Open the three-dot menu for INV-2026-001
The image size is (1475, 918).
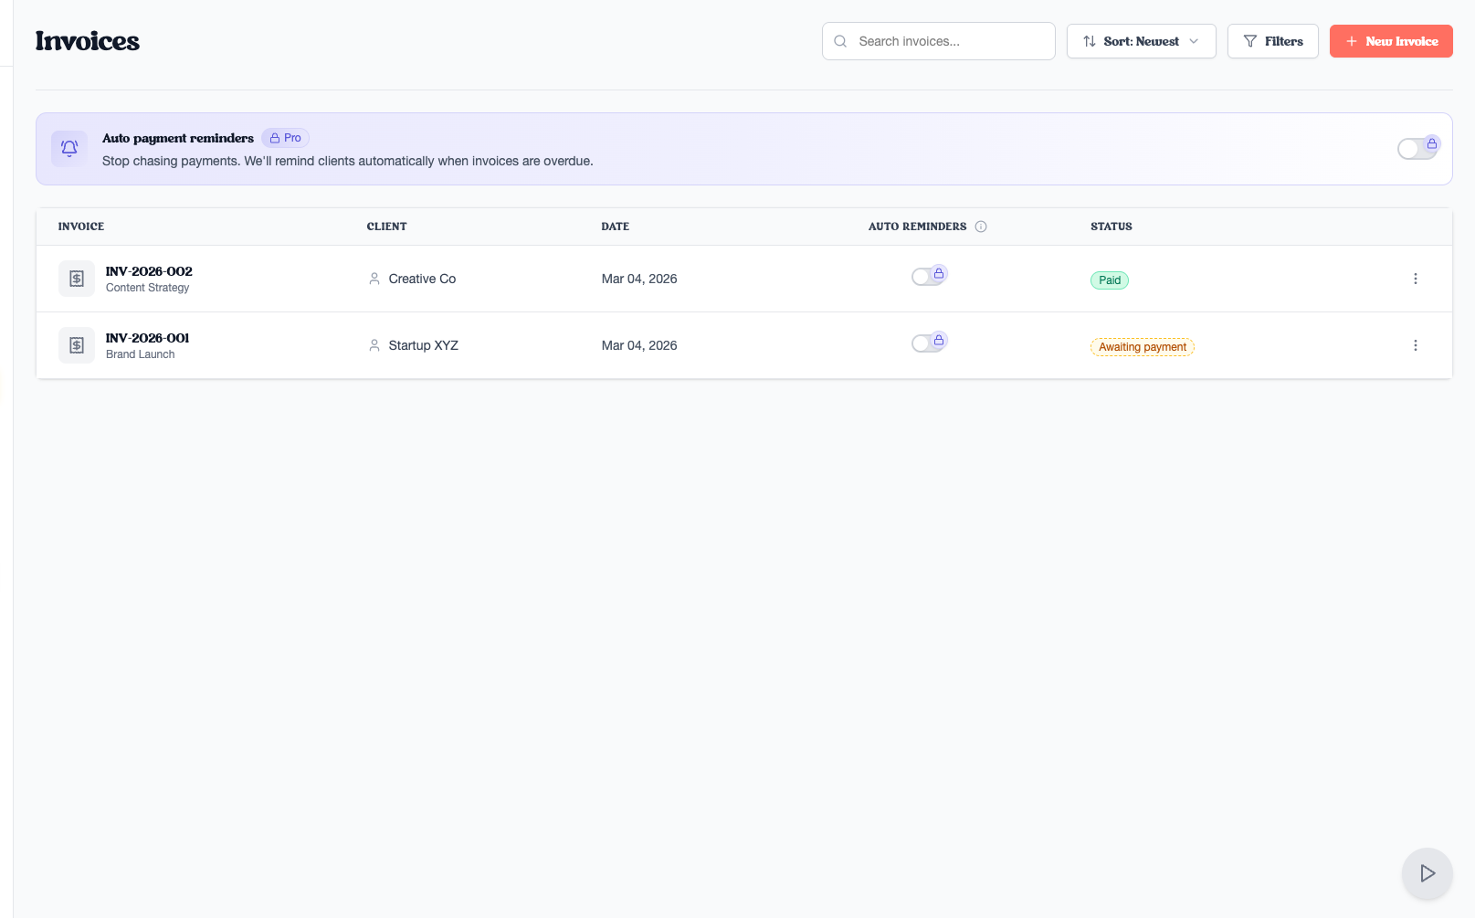click(x=1415, y=345)
